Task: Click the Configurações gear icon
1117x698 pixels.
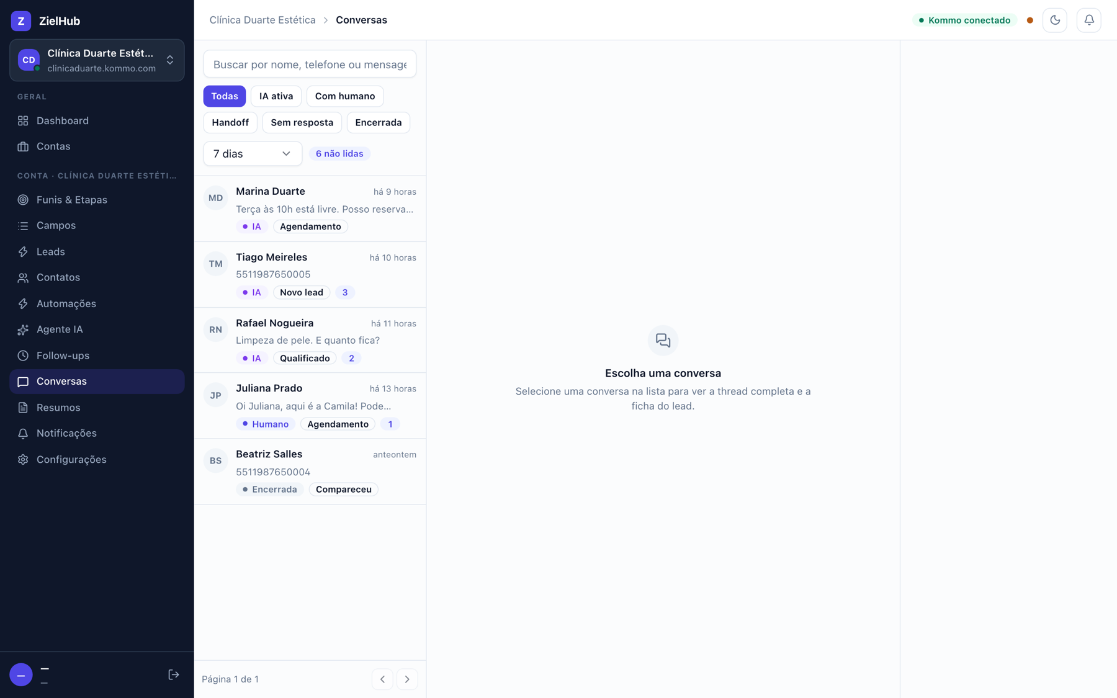Action: point(23,459)
